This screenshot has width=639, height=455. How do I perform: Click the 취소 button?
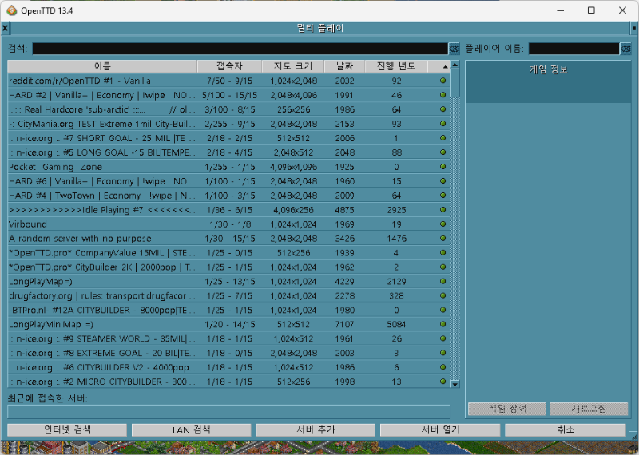(x=566, y=430)
